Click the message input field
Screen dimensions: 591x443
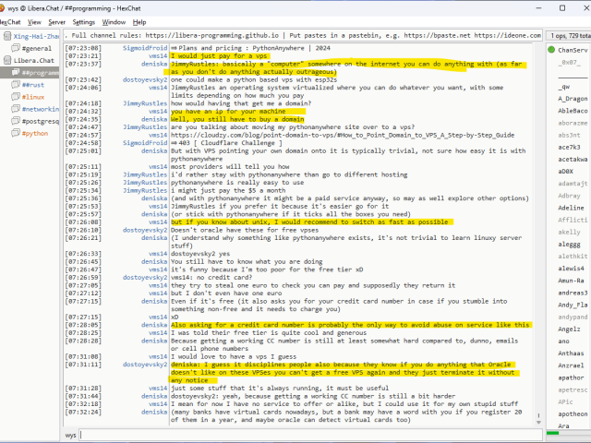tap(314, 434)
